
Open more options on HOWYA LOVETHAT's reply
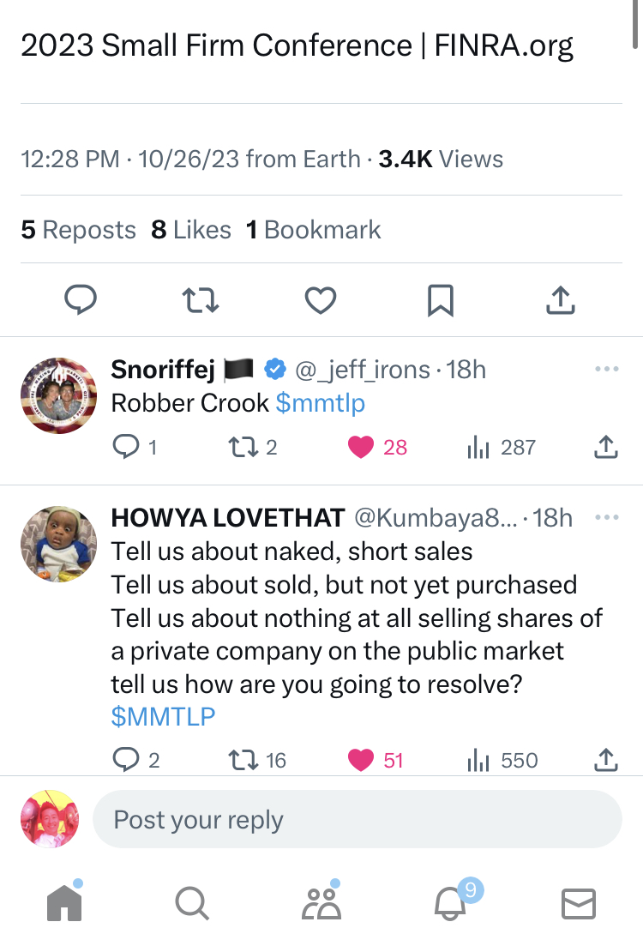tap(606, 518)
